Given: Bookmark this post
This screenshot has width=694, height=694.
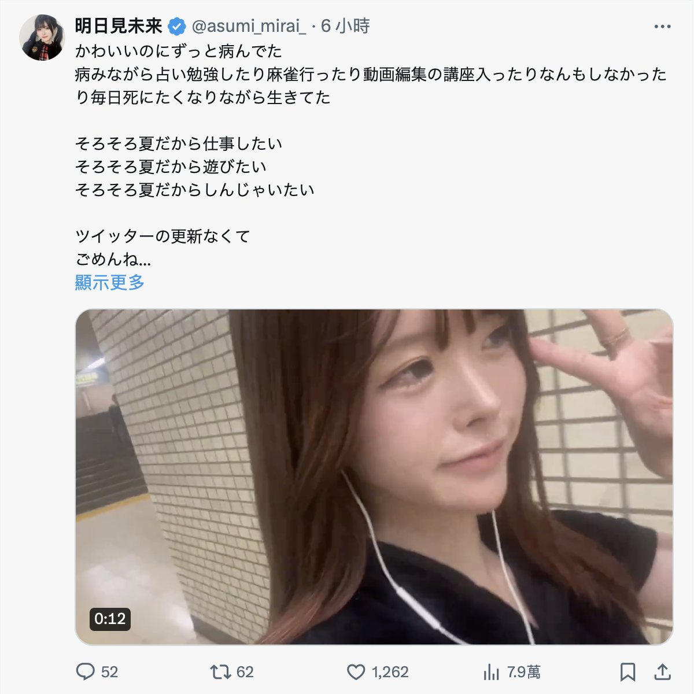Looking at the screenshot, I should click(x=627, y=671).
